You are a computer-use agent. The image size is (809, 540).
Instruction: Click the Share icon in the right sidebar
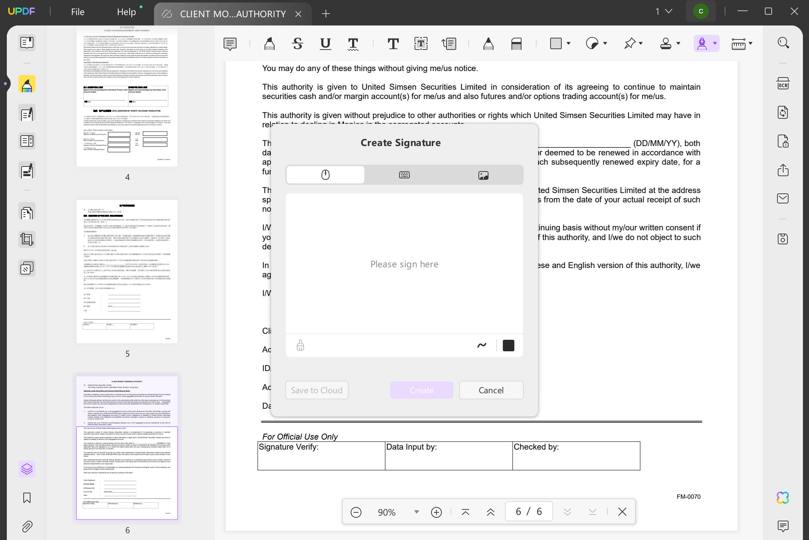click(783, 170)
